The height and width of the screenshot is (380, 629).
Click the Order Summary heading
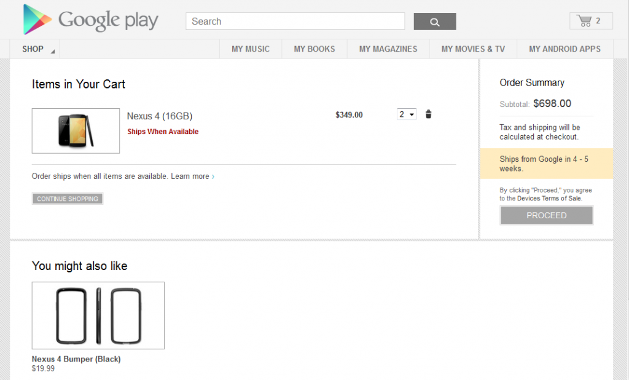pyautogui.click(x=532, y=83)
